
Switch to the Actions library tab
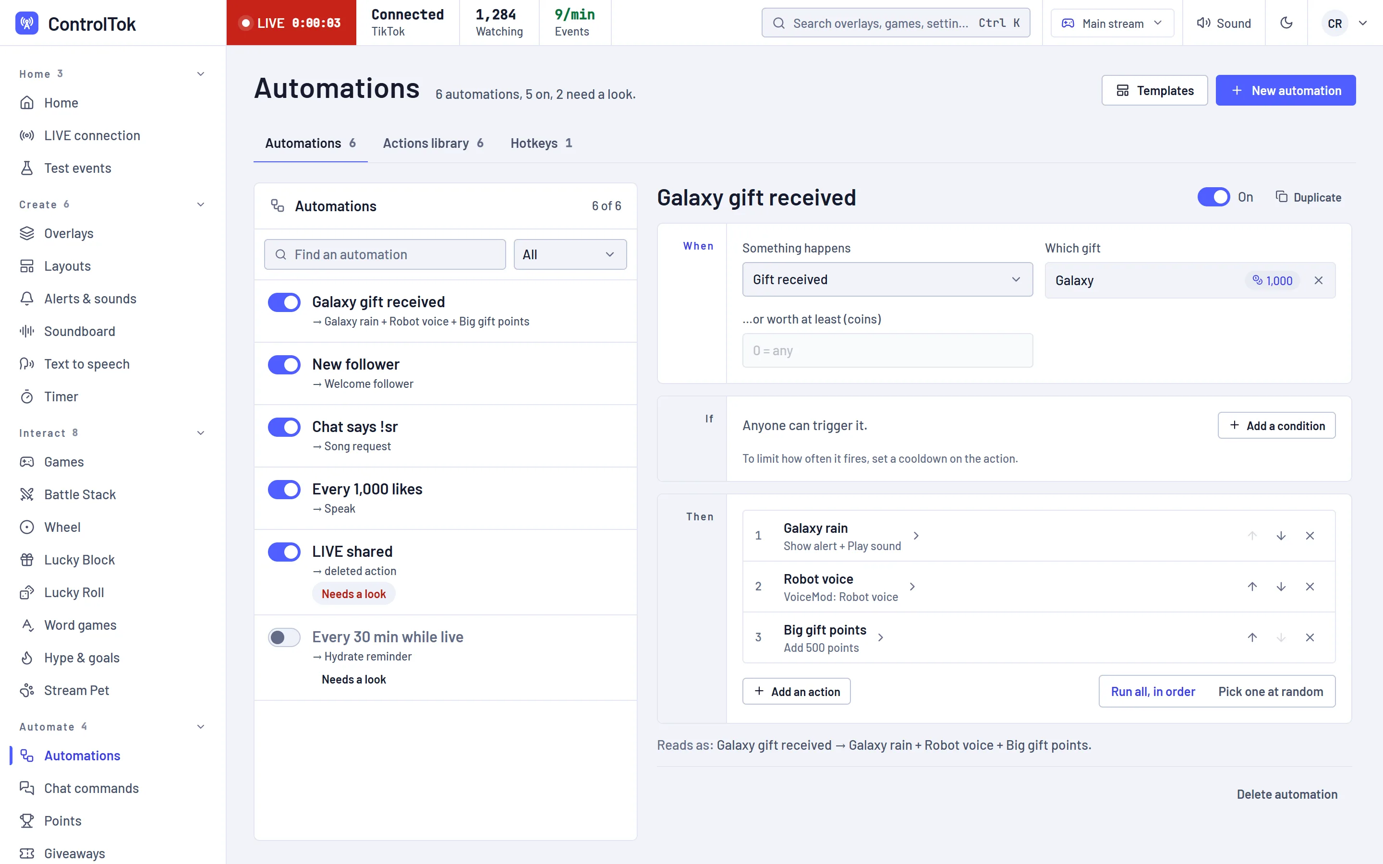433,143
